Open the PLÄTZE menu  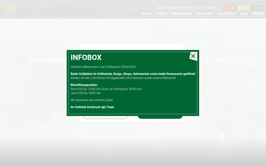[147, 14]
